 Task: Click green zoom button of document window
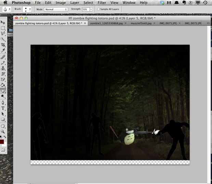pos(26,18)
